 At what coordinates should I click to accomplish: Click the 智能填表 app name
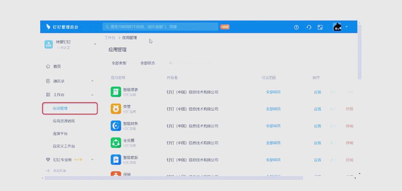pyautogui.click(x=131, y=90)
